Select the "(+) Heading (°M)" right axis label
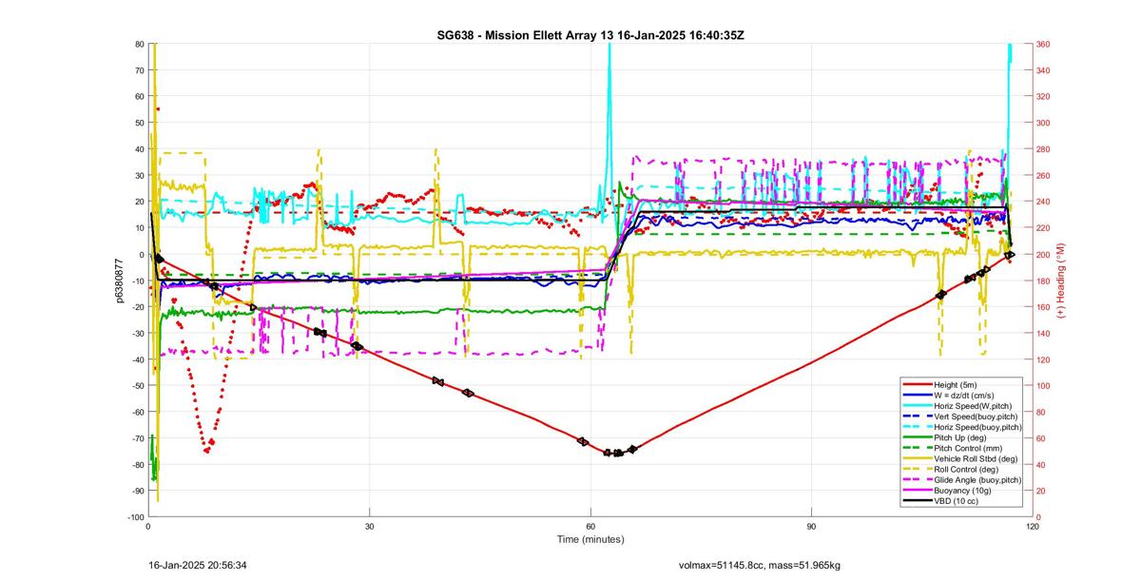Viewport: 1141px width, 581px height. tap(1061, 280)
